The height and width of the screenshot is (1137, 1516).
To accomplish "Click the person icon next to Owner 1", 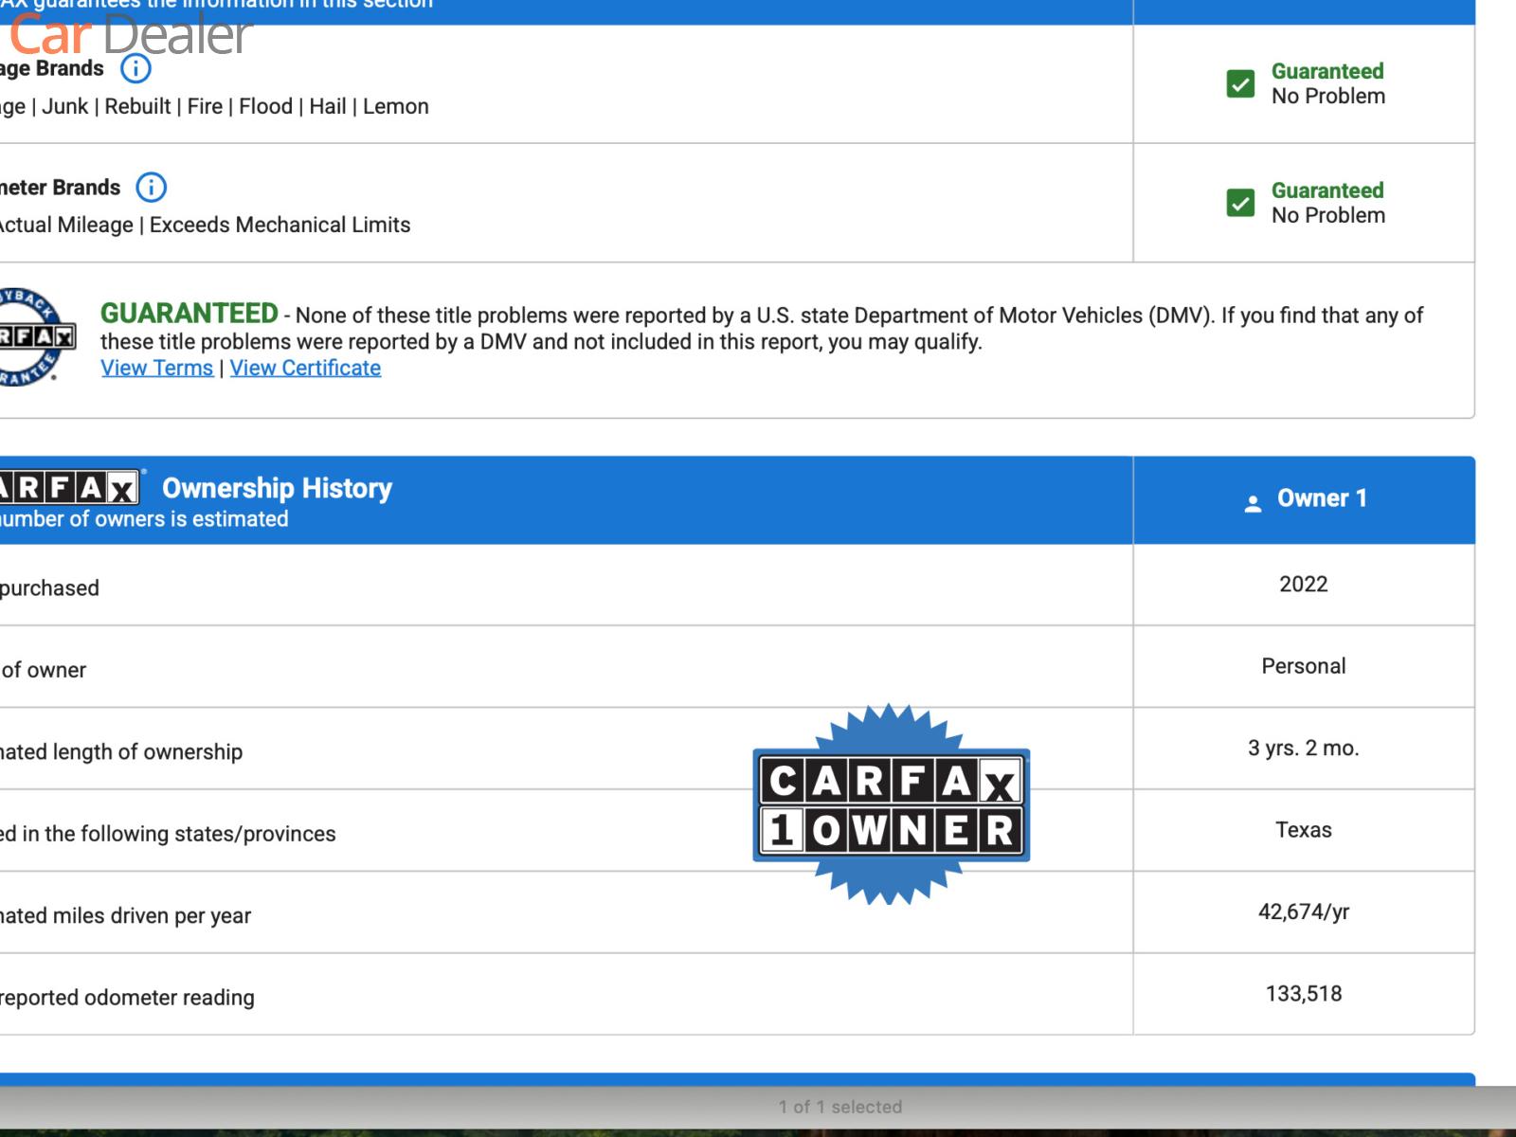I will coord(1253,502).
